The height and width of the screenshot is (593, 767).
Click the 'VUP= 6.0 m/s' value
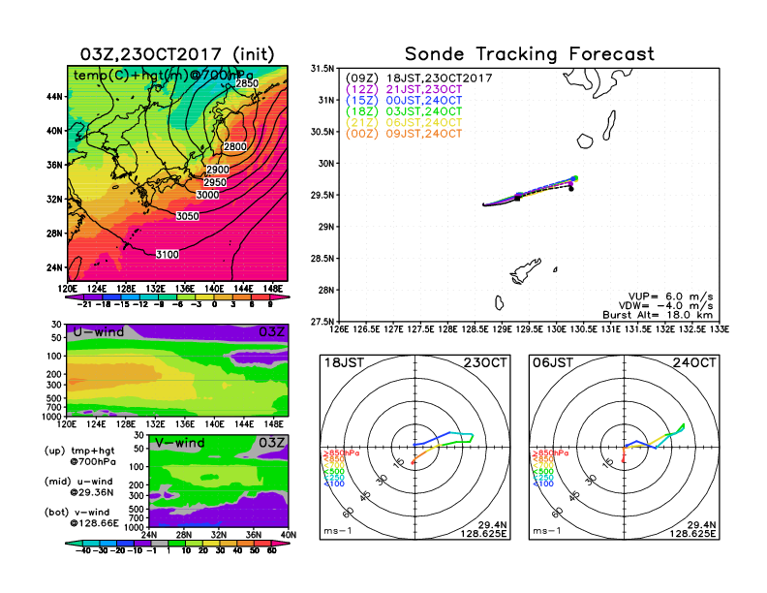coord(670,296)
